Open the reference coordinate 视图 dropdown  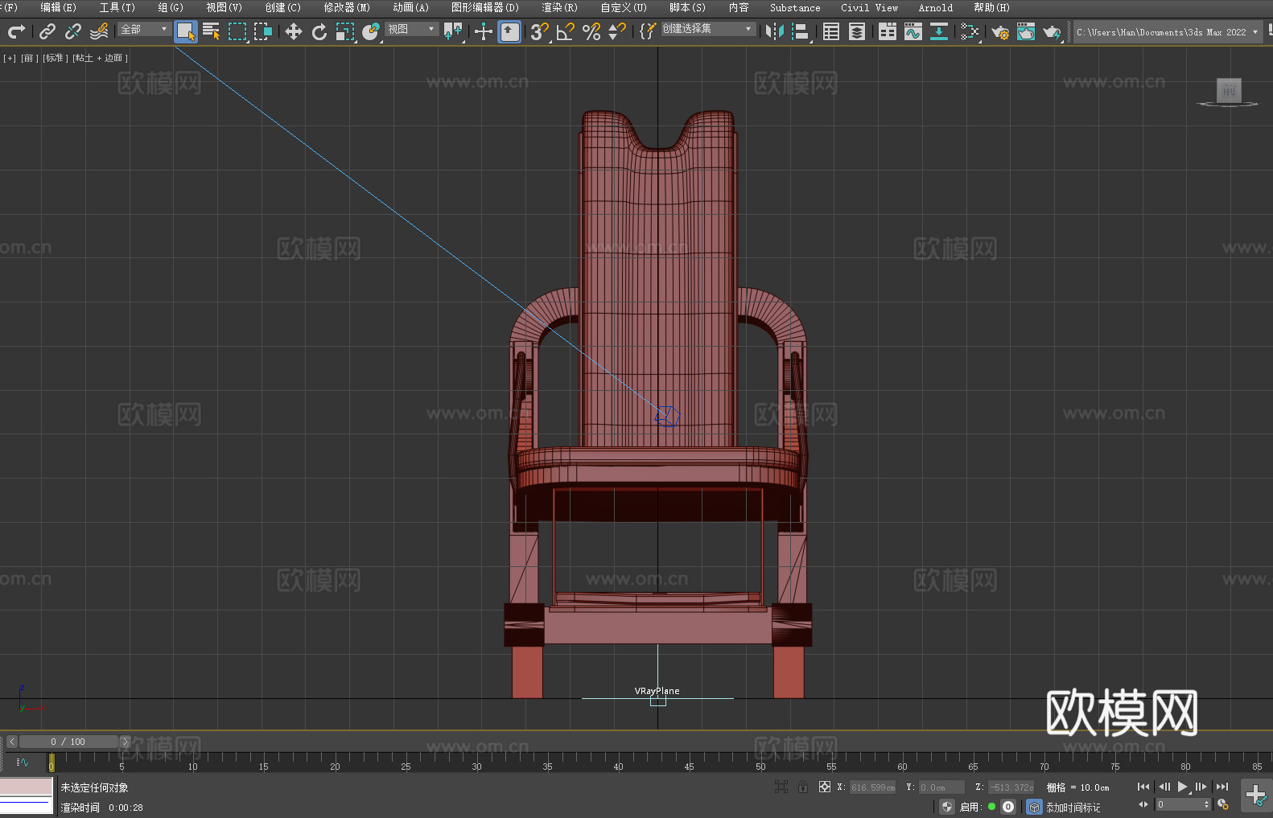pyautogui.click(x=411, y=29)
